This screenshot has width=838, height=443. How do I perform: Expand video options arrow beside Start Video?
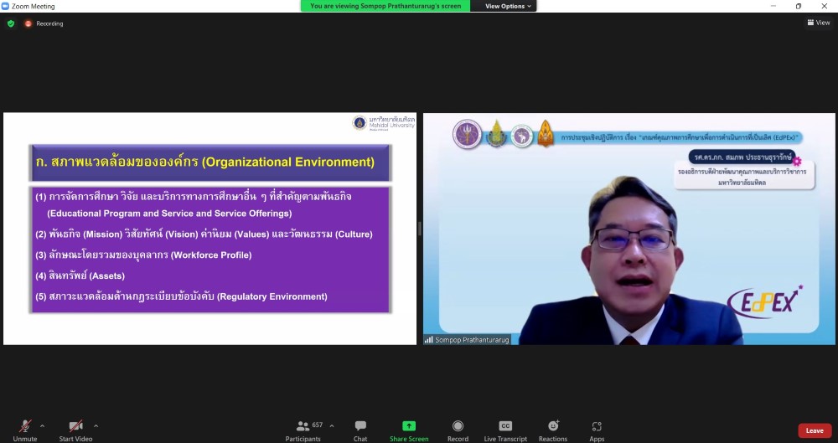pos(96,425)
